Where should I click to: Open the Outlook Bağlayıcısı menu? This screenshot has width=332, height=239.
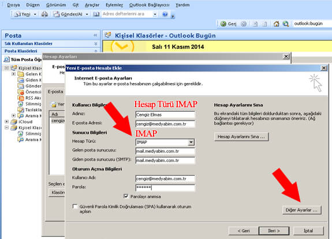tap(150, 5)
